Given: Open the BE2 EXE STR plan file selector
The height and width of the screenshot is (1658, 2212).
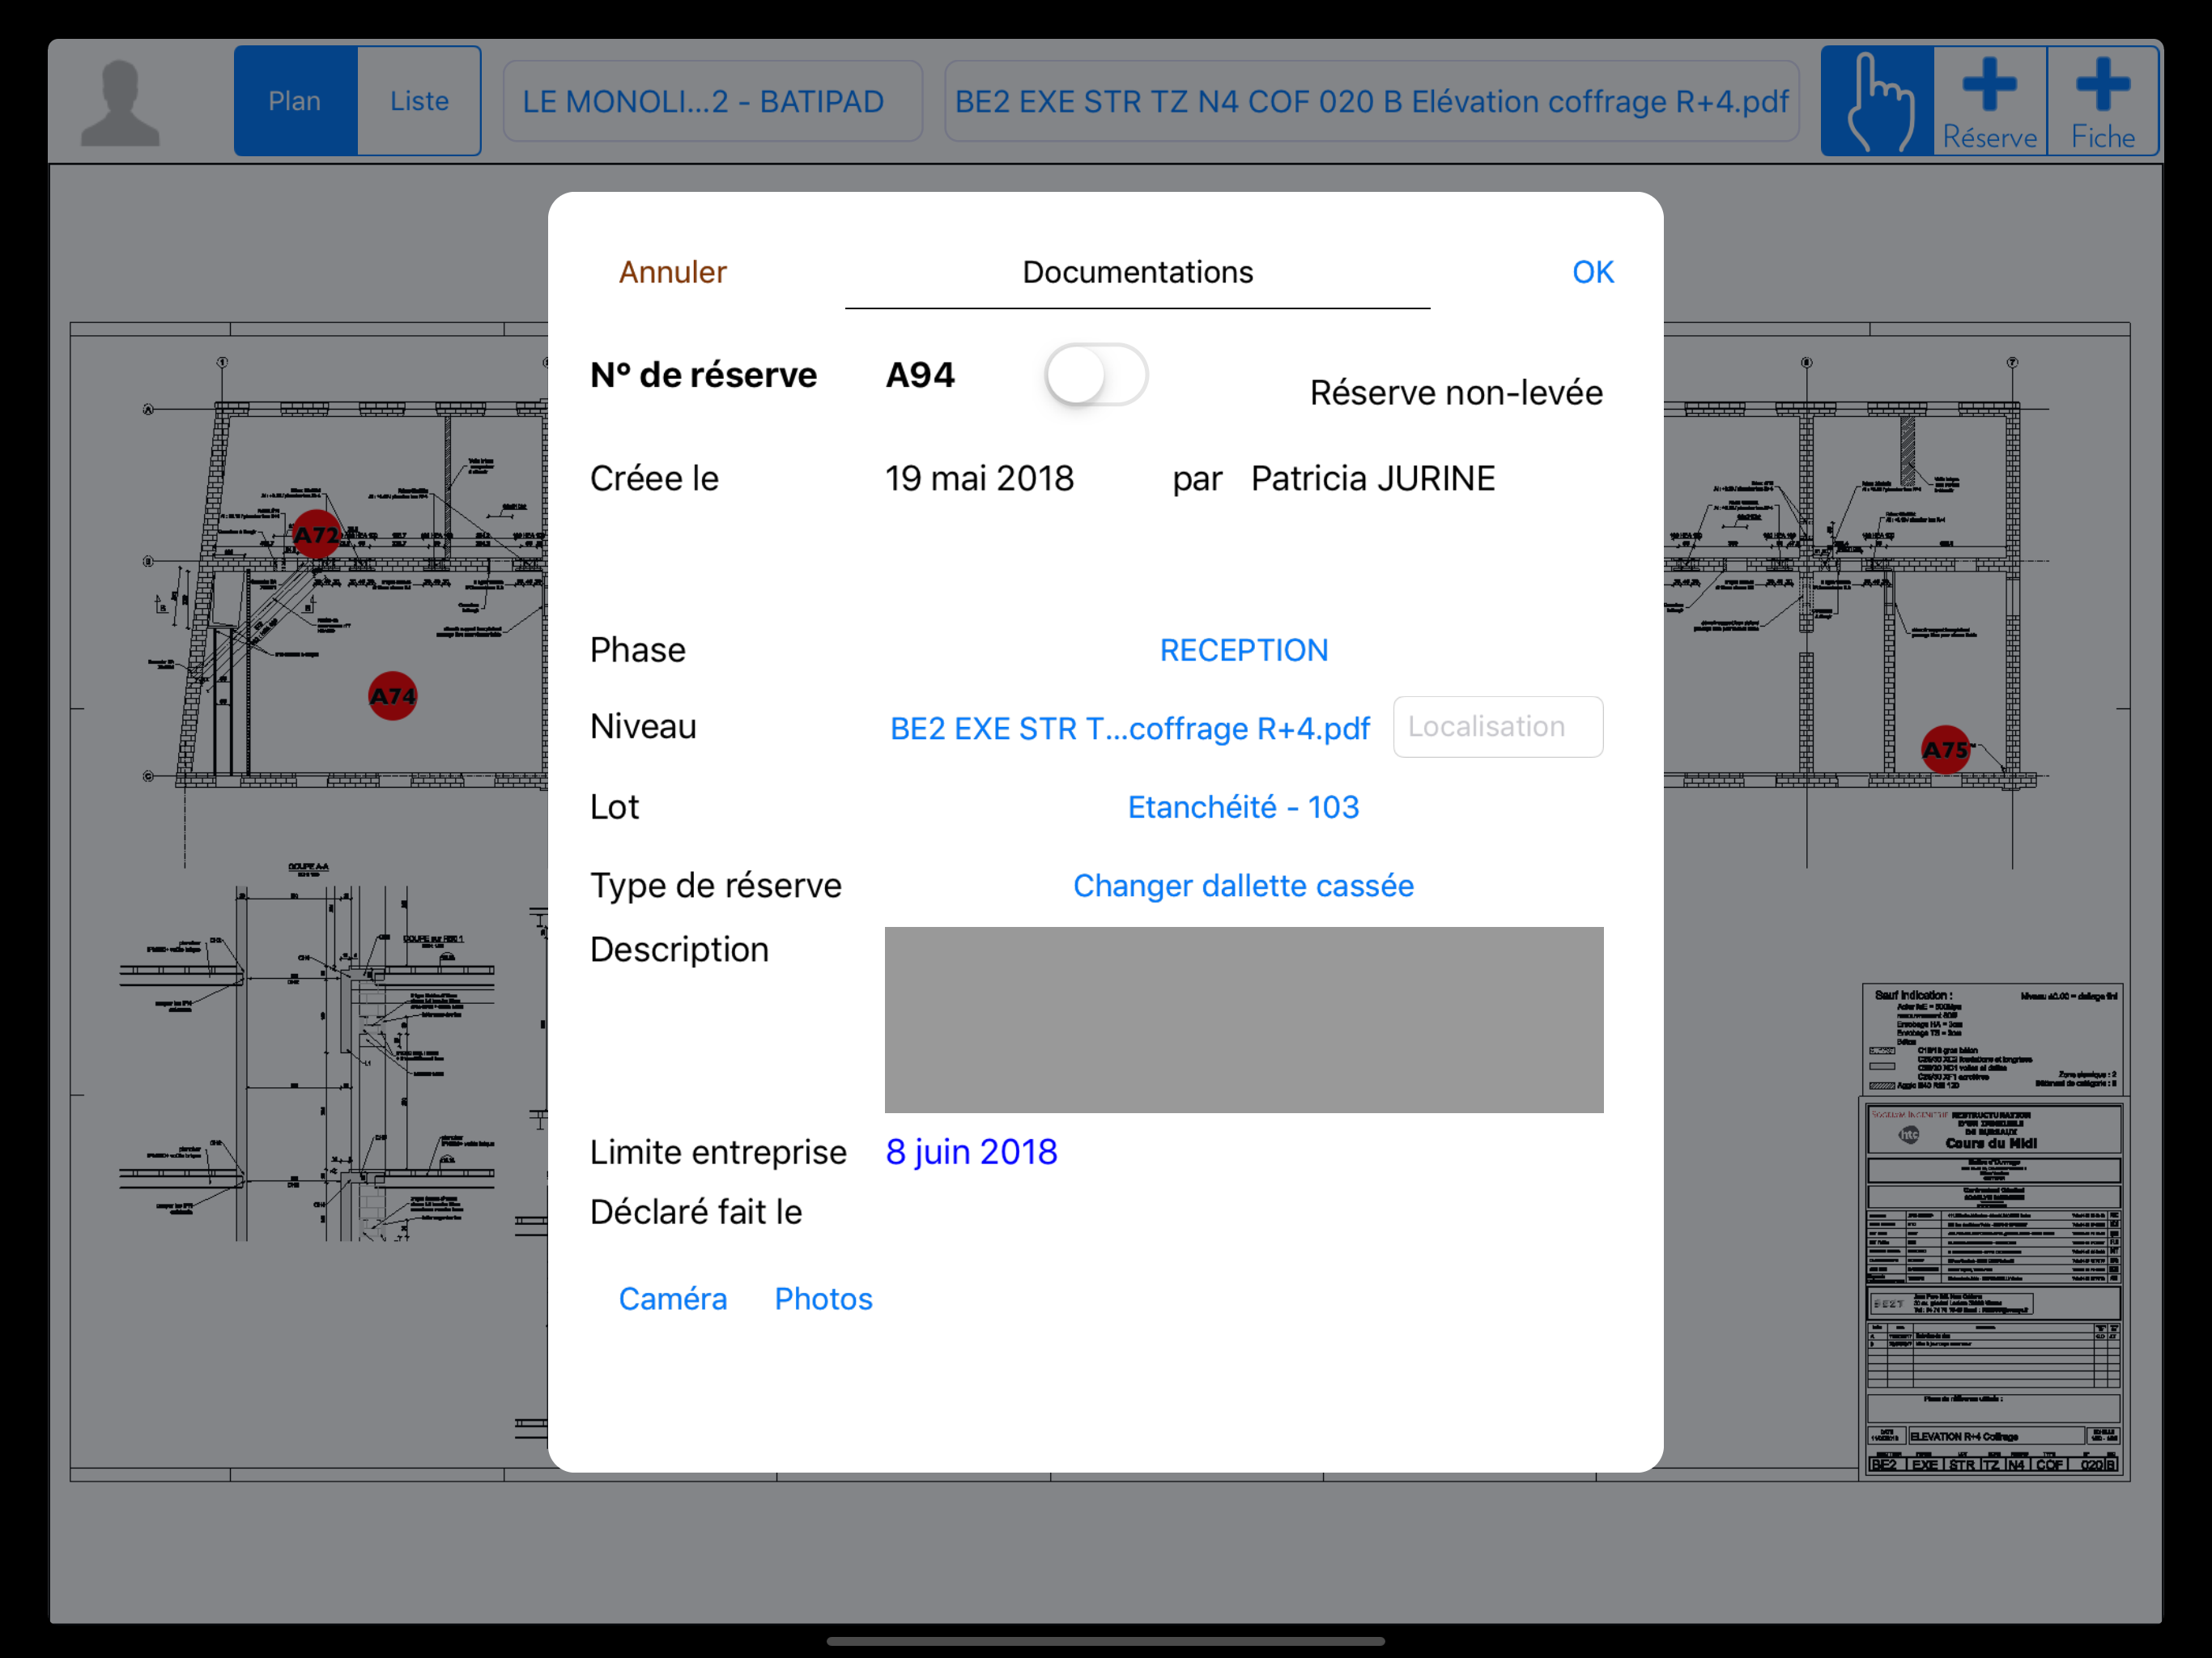Looking at the screenshot, I should pos(1371,101).
